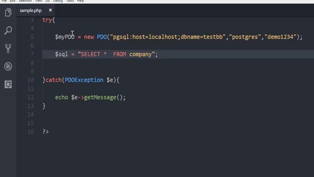The width and height of the screenshot is (314, 177).
Task: Close the sample.php tab
Action: (x=50, y=10)
